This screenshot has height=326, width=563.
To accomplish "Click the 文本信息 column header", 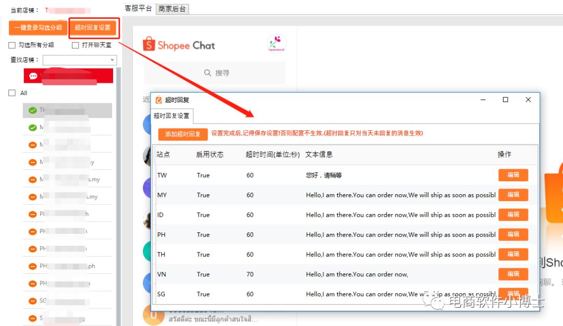I will 319,155.
